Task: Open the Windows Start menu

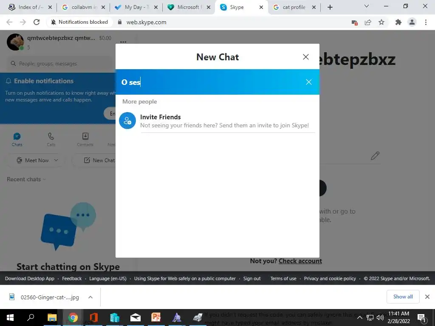Action: (10, 318)
